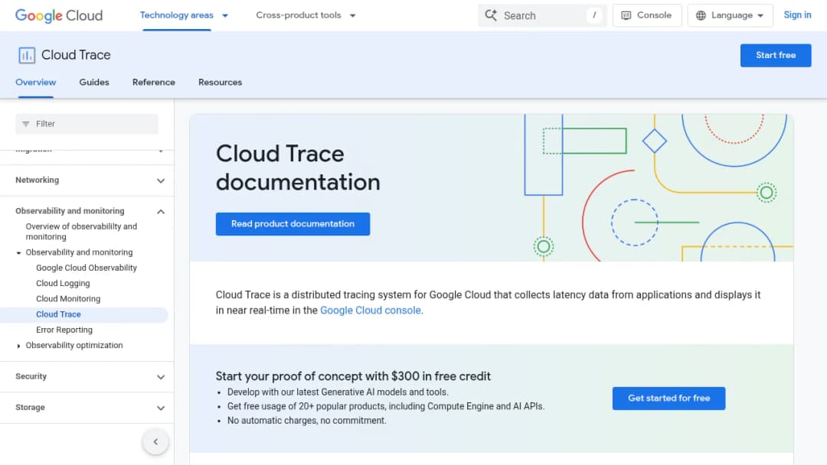Click the filter lines icon
The image size is (827, 465).
pos(26,124)
